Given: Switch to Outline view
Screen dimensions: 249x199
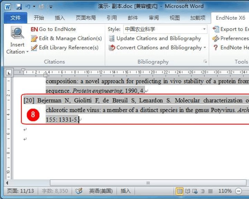Looking at the screenshot, I should click(203, 191).
